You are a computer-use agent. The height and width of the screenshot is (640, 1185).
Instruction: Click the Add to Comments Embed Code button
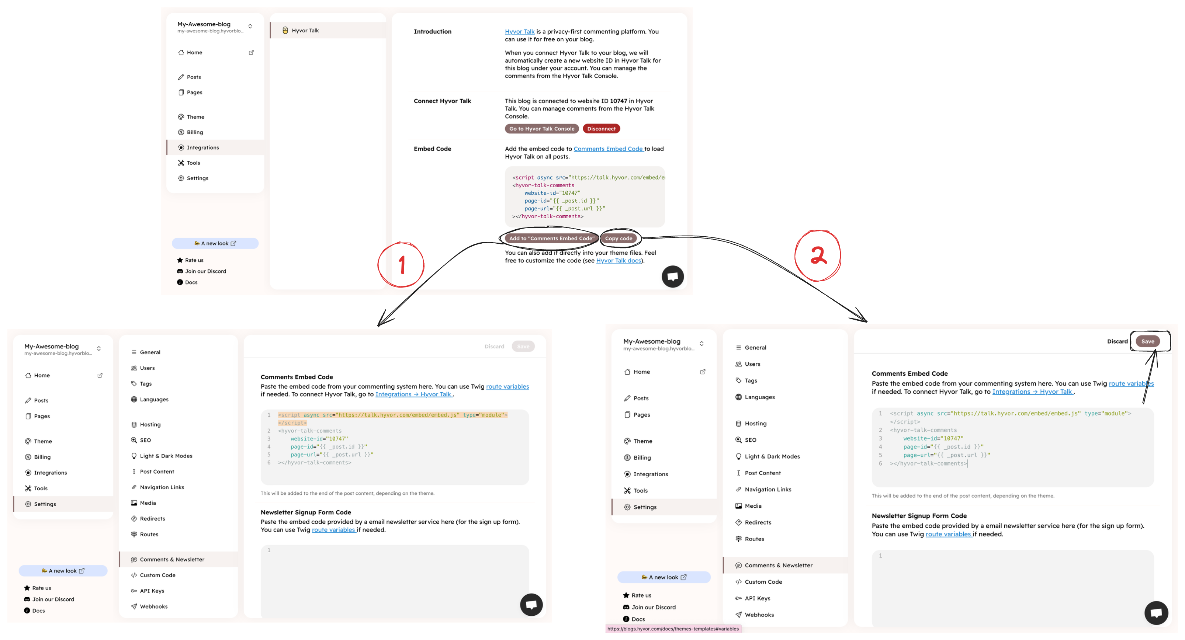click(x=551, y=238)
